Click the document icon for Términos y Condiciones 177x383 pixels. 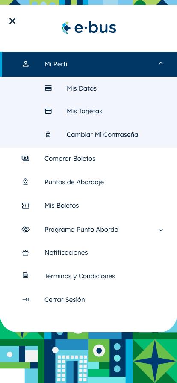coord(25,275)
